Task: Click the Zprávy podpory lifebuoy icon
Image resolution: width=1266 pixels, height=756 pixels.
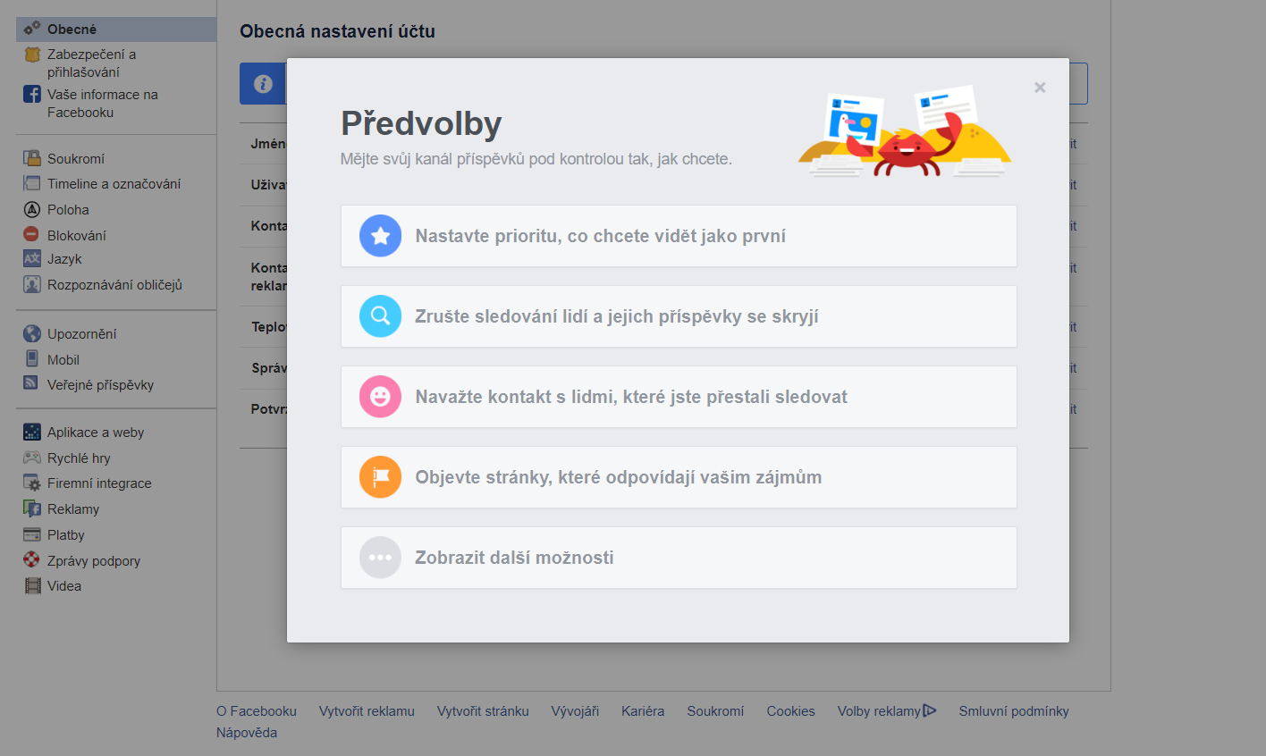Action: [31, 560]
